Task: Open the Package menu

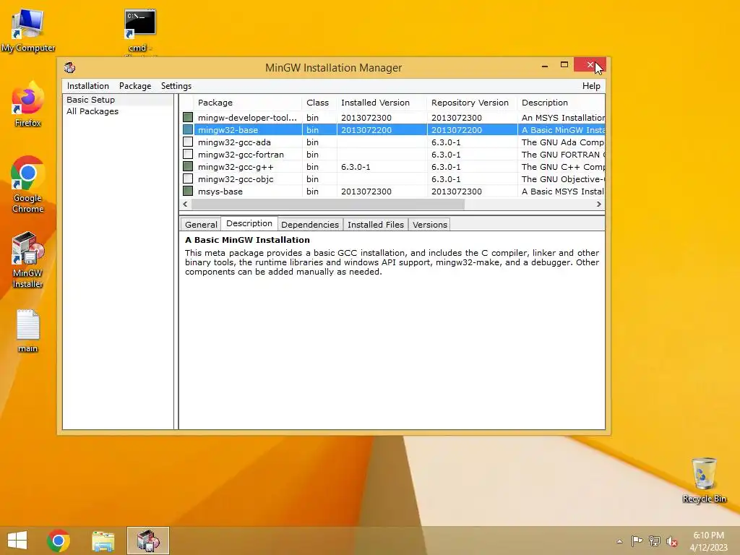Action: [135, 86]
